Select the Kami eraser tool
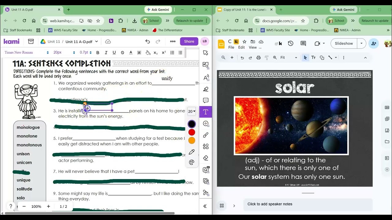392x220 pixels. 205,158
